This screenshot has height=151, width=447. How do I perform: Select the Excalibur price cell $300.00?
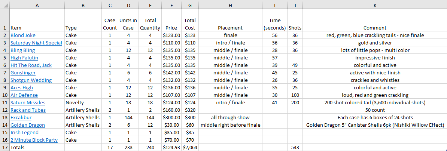pos(171,117)
